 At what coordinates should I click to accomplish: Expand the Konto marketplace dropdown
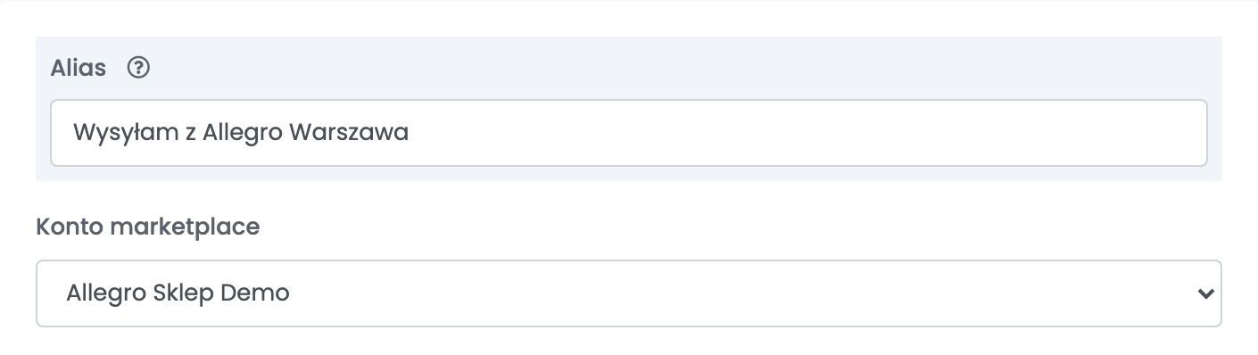pyautogui.click(x=628, y=293)
